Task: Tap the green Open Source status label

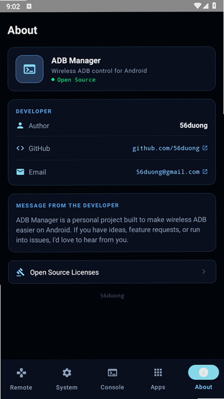Action: coord(76,80)
